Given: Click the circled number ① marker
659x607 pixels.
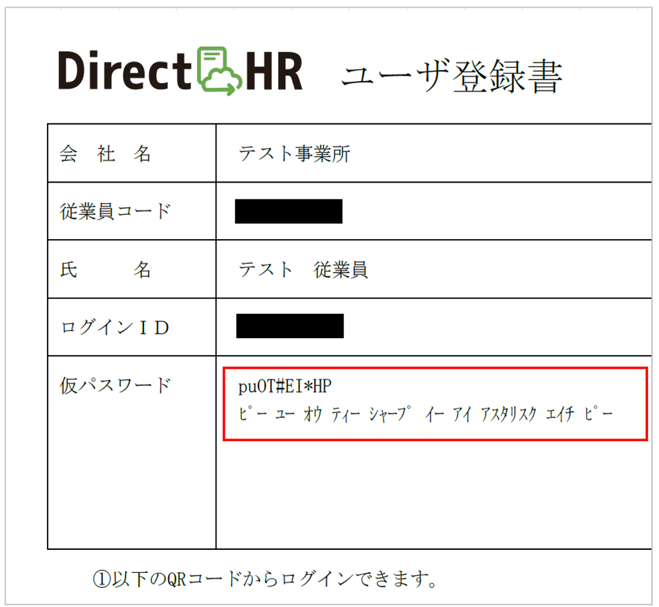Looking at the screenshot, I should (x=101, y=579).
